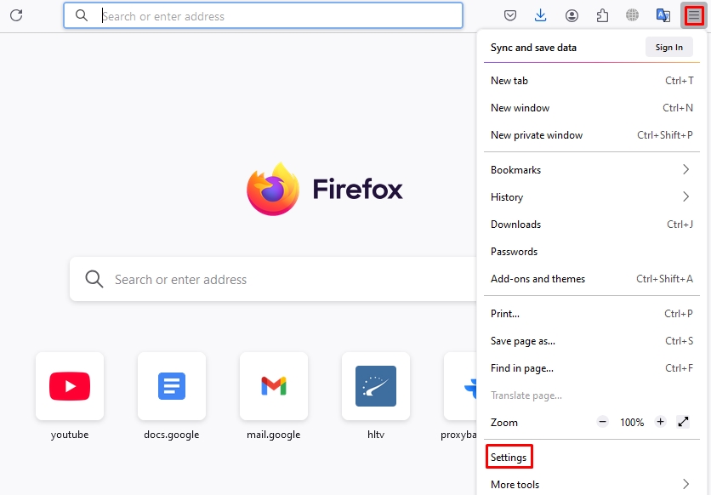711x495 pixels.
Task: Choose Print... from the menu
Action: 592,314
